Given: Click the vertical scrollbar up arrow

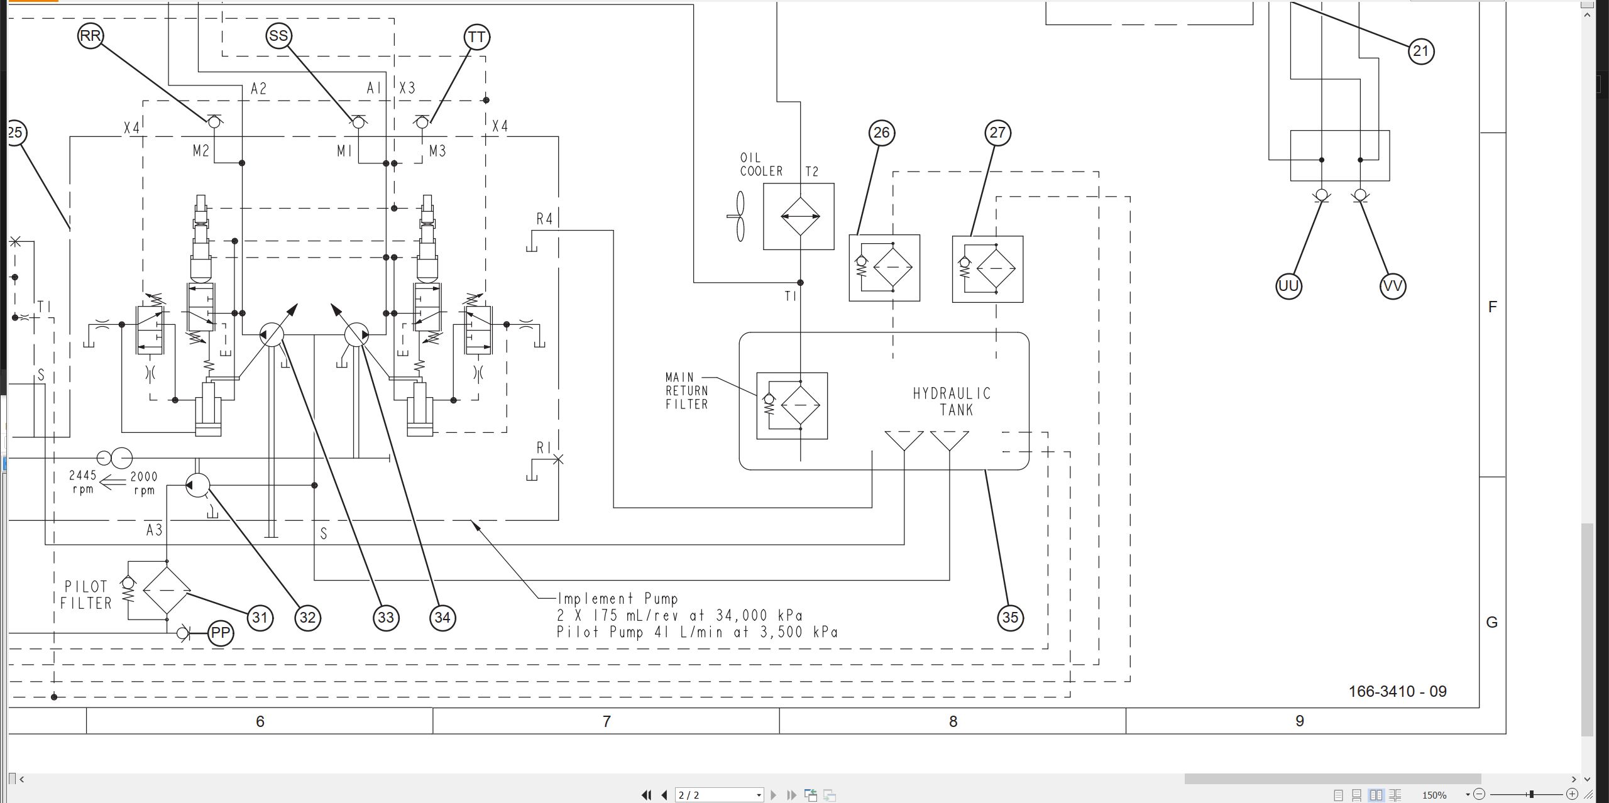Looking at the screenshot, I should [1587, 14].
